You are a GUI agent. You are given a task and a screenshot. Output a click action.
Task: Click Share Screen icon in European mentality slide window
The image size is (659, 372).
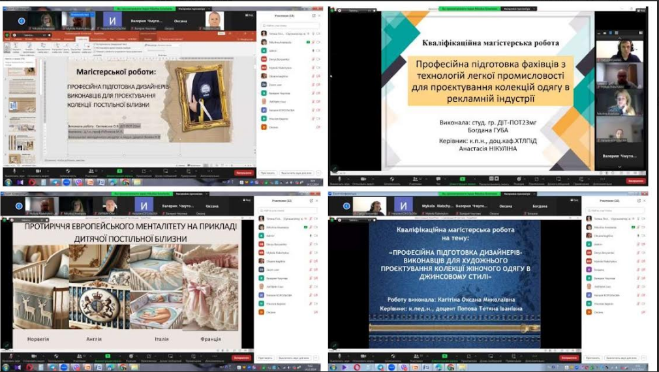[x=108, y=356]
